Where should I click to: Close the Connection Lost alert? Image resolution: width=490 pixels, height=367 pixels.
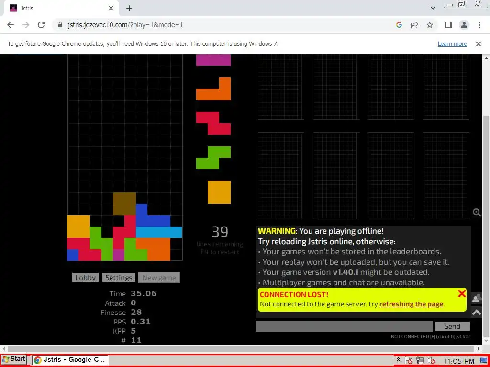click(462, 293)
